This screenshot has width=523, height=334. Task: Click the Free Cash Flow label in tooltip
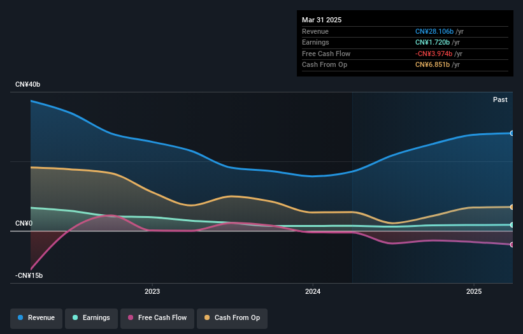point(326,54)
